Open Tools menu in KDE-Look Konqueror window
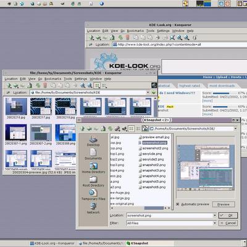 pos(150,31)
